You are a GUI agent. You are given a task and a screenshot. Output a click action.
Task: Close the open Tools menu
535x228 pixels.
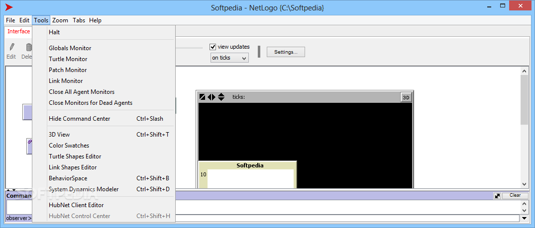pos(41,20)
